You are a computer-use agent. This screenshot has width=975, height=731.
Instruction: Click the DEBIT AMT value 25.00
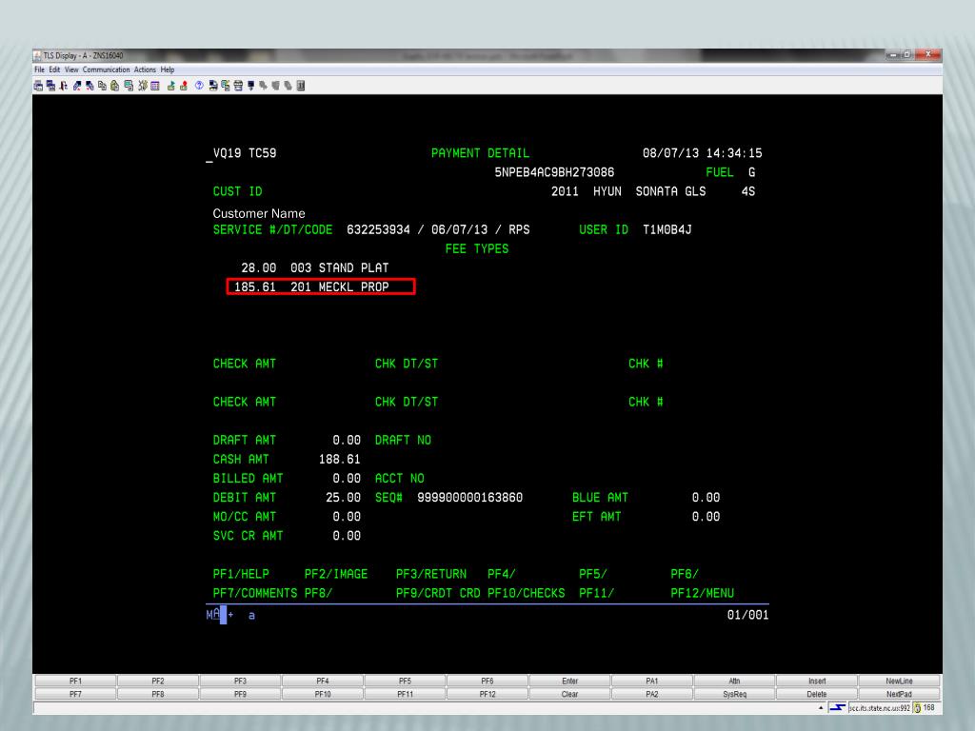(x=343, y=497)
